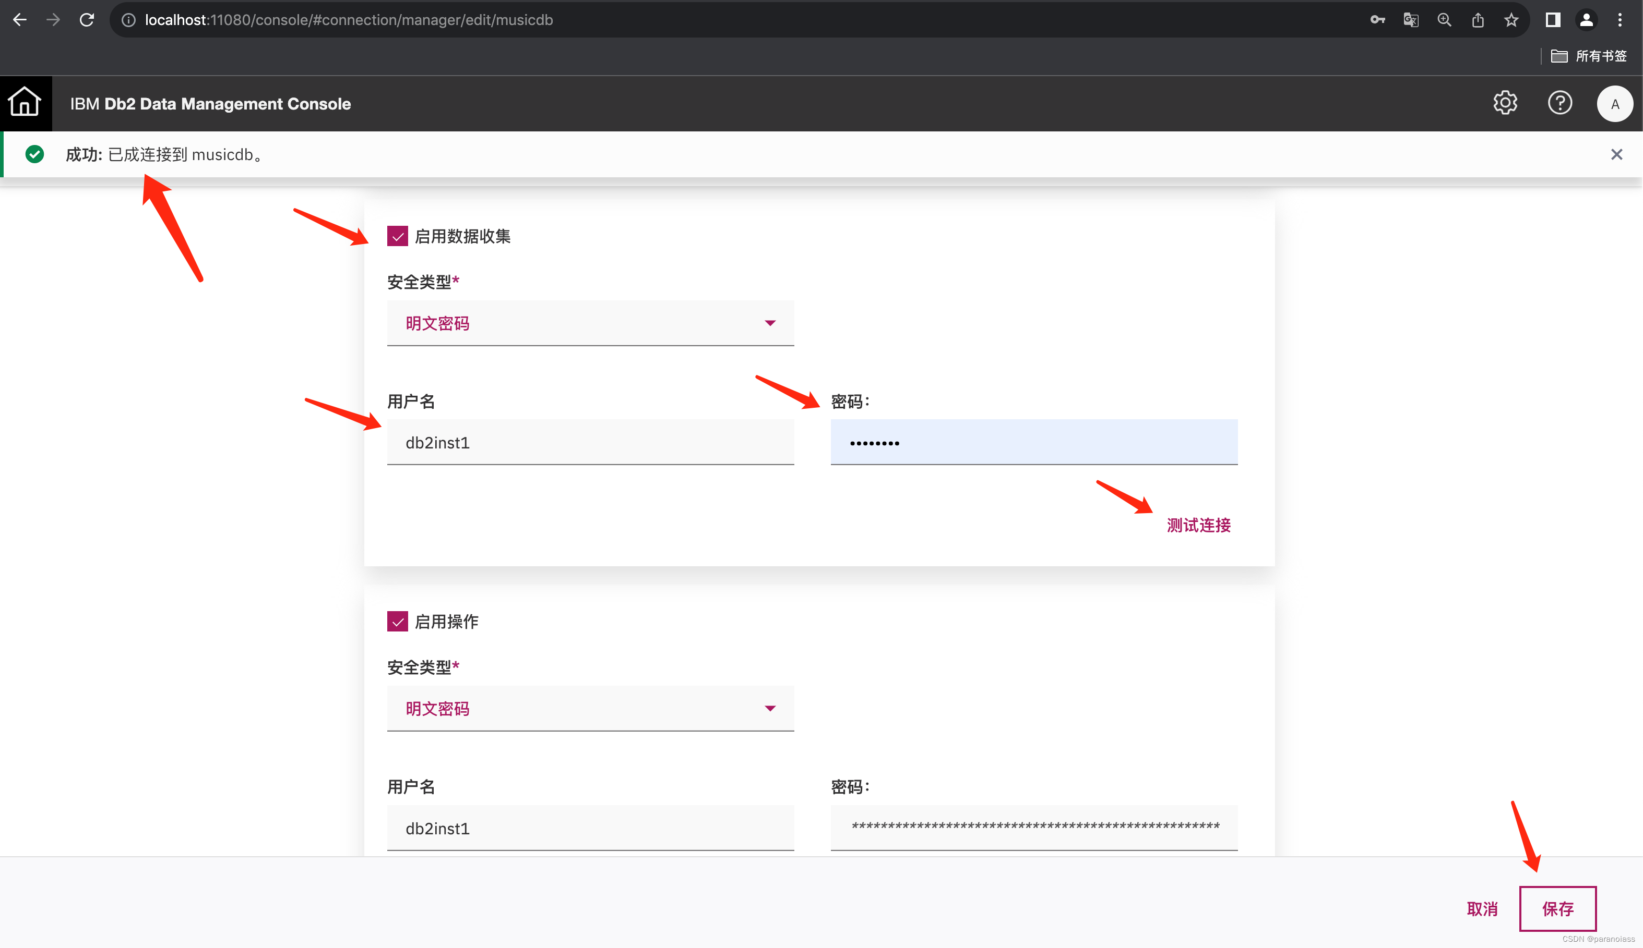This screenshot has width=1643, height=948.
Task: Click the 保存 button
Action: click(x=1557, y=909)
